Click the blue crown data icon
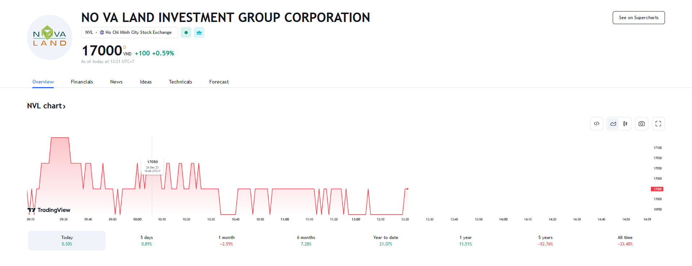The height and width of the screenshot is (266, 692). pyautogui.click(x=199, y=32)
